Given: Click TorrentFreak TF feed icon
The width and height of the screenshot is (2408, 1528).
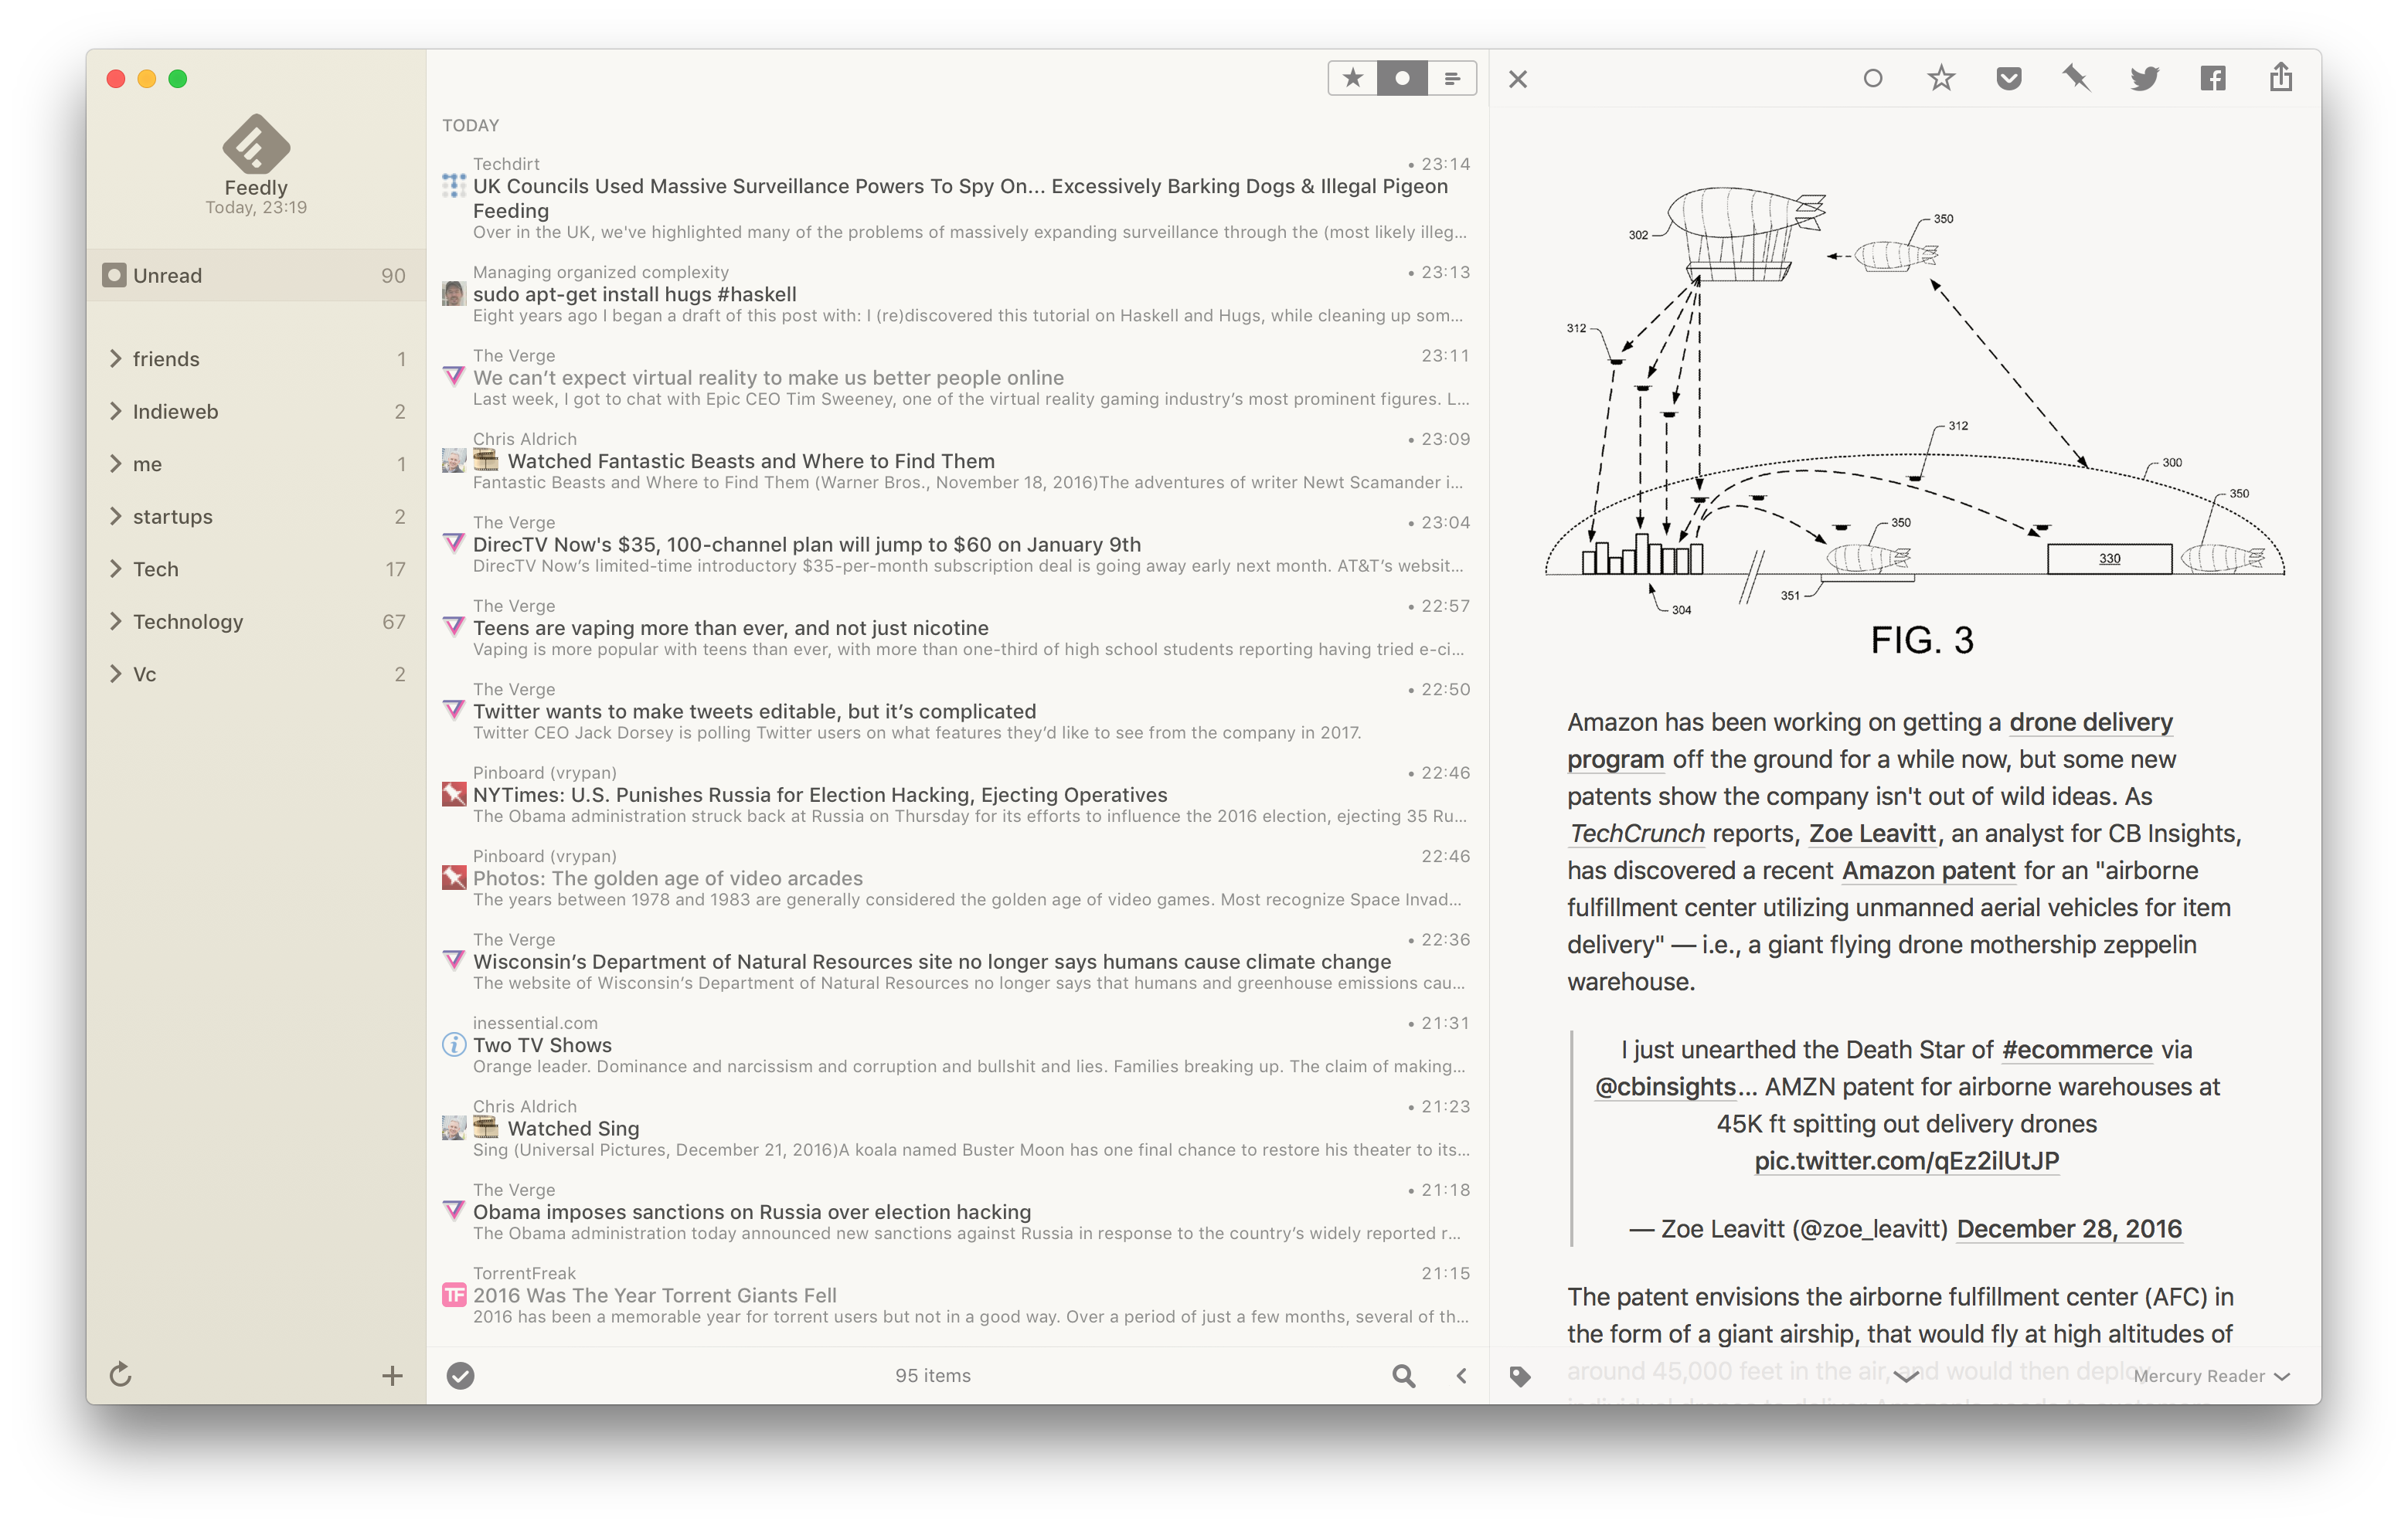Looking at the screenshot, I should [x=453, y=1295].
